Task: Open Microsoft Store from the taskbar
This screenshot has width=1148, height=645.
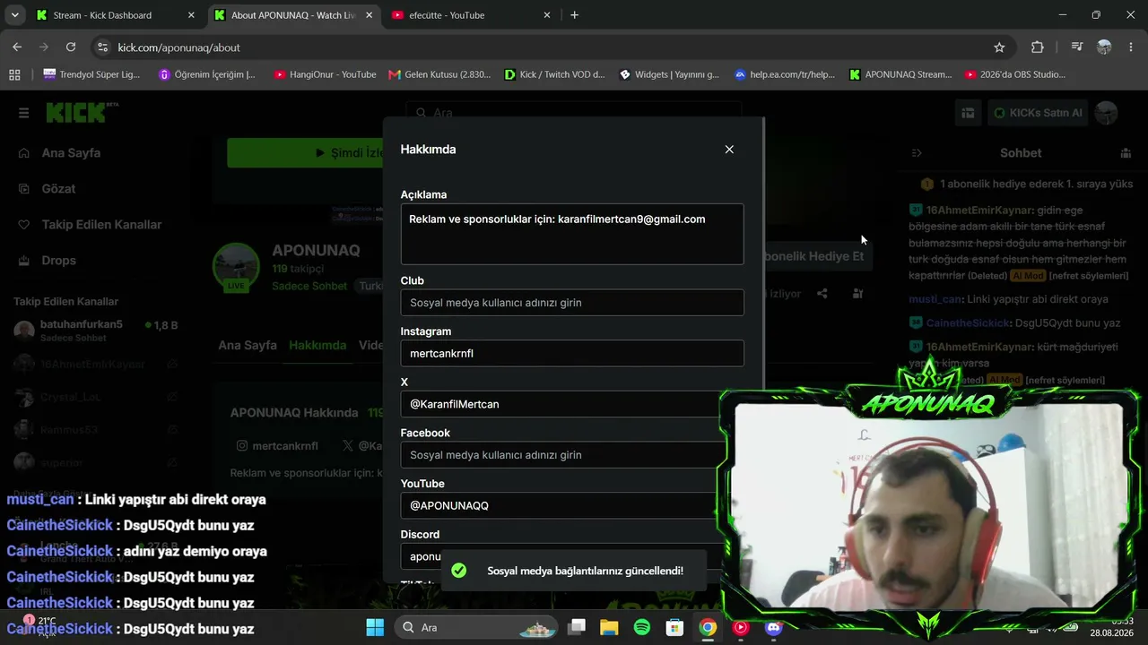Action: (674, 627)
